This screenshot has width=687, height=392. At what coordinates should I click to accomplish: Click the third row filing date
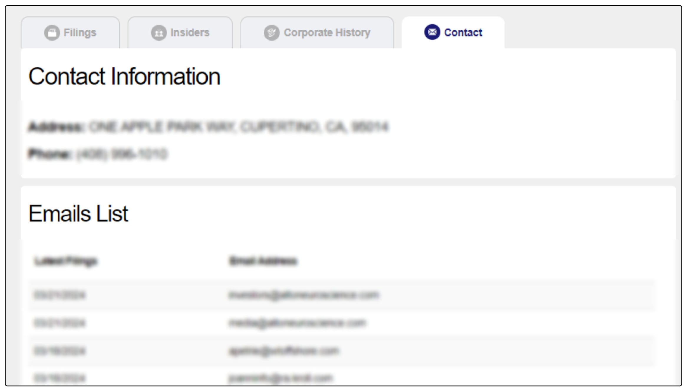pyautogui.click(x=60, y=351)
